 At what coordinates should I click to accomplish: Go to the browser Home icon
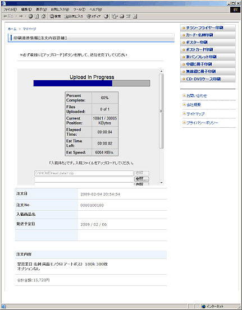pyautogui.click(x=44, y=16)
